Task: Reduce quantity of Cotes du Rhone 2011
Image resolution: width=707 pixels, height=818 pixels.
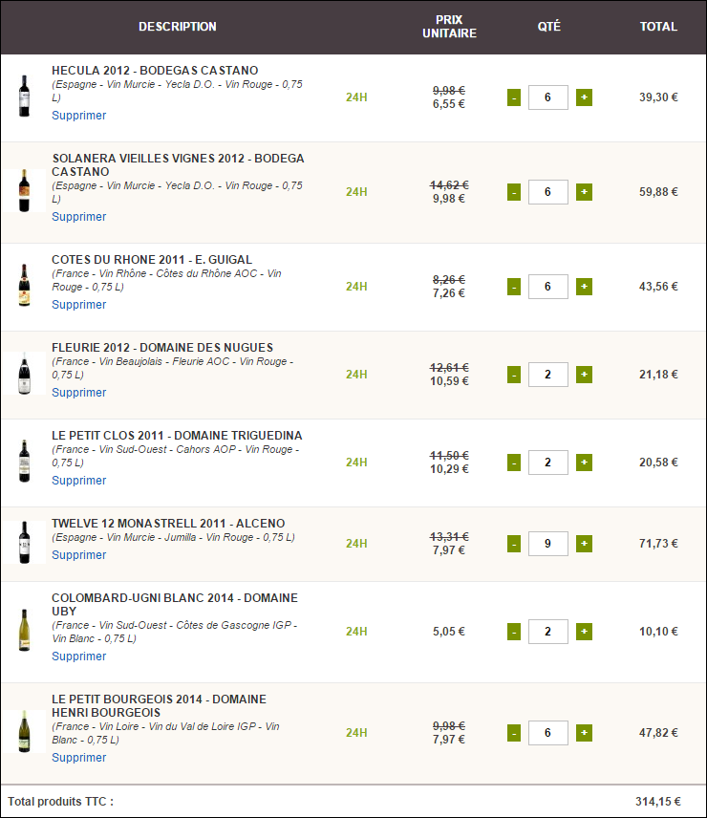Action: 514,287
